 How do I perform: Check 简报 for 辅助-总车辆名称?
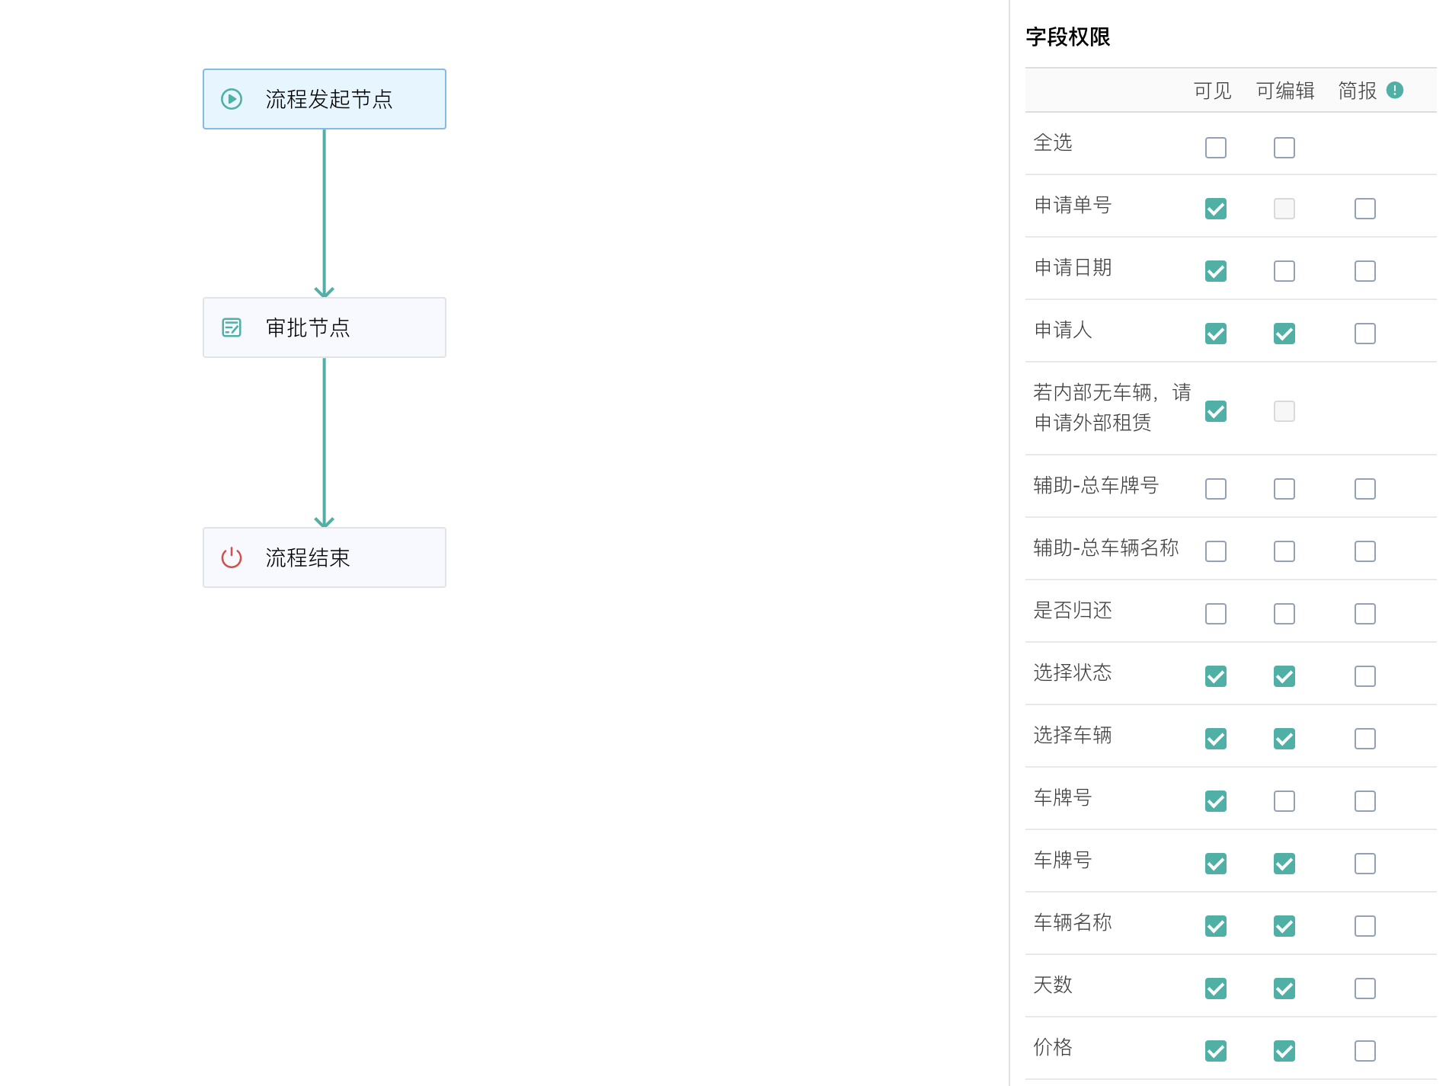1364,551
